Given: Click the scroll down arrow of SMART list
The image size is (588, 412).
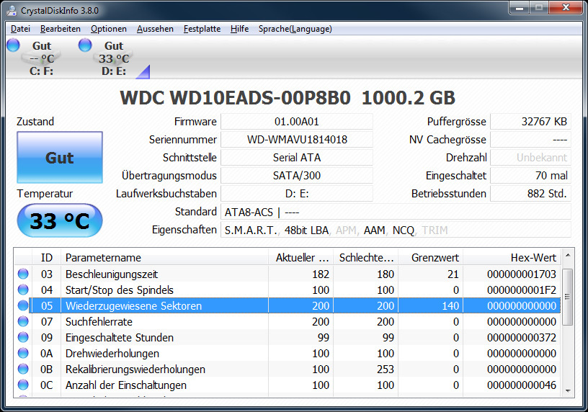Looking at the screenshot, I should point(568,391).
